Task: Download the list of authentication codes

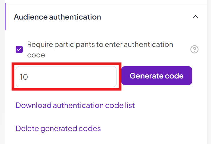Action: (x=75, y=106)
